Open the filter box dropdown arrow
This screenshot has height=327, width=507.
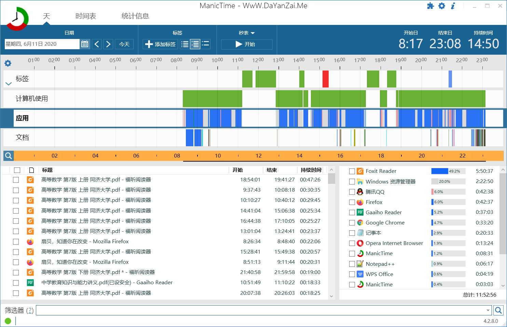488,310
